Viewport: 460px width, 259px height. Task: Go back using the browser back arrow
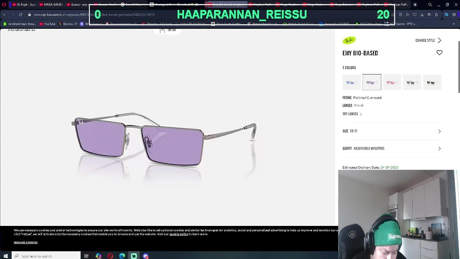[4, 15]
